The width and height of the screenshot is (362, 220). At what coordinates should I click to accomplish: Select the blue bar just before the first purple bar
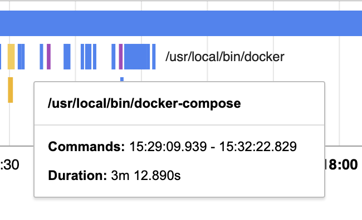tap(41, 57)
